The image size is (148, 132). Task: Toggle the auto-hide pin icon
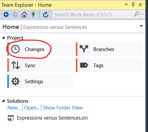133,5
